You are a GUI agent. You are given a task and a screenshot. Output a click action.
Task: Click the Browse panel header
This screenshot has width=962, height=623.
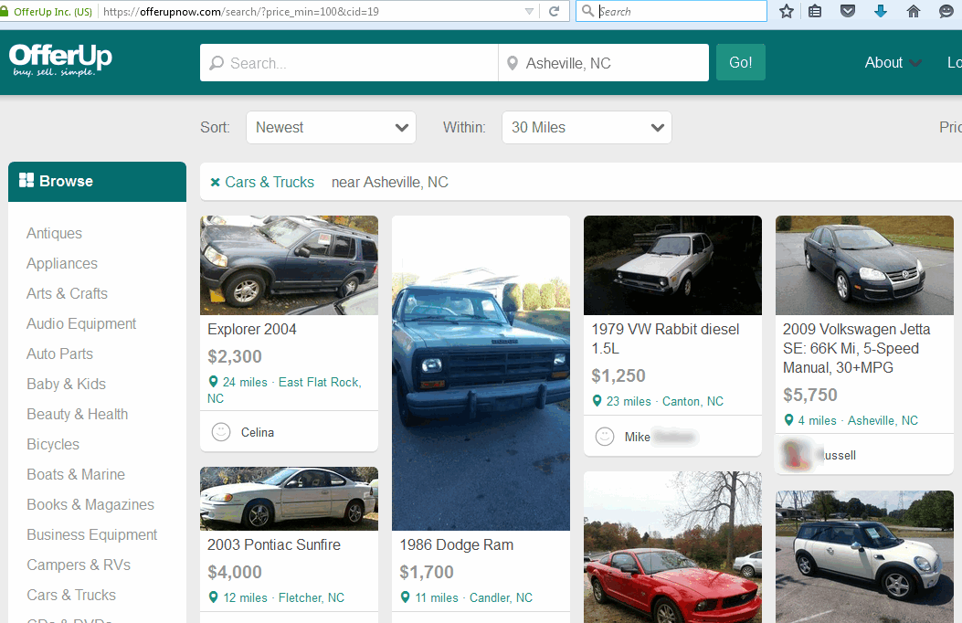click(97, 182)
